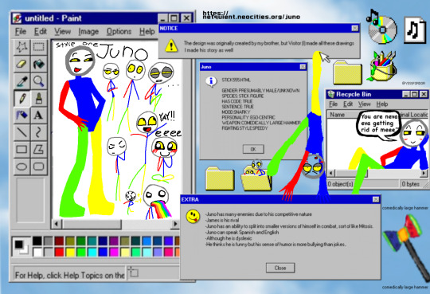Open the music note document desktop icon
The height and width of the screenshot is (294, 430).
tap(414, 29)
